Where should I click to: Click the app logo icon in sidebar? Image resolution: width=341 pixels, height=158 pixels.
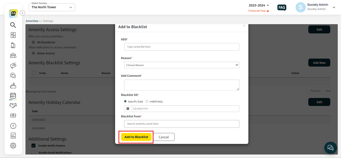pos(13,13)
